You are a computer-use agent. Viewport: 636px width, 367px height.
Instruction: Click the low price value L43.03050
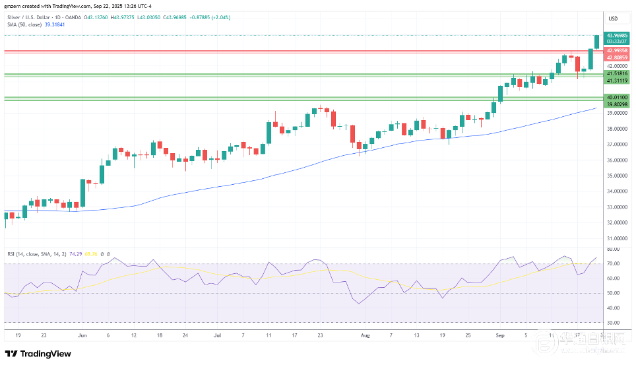coord(148,17)
